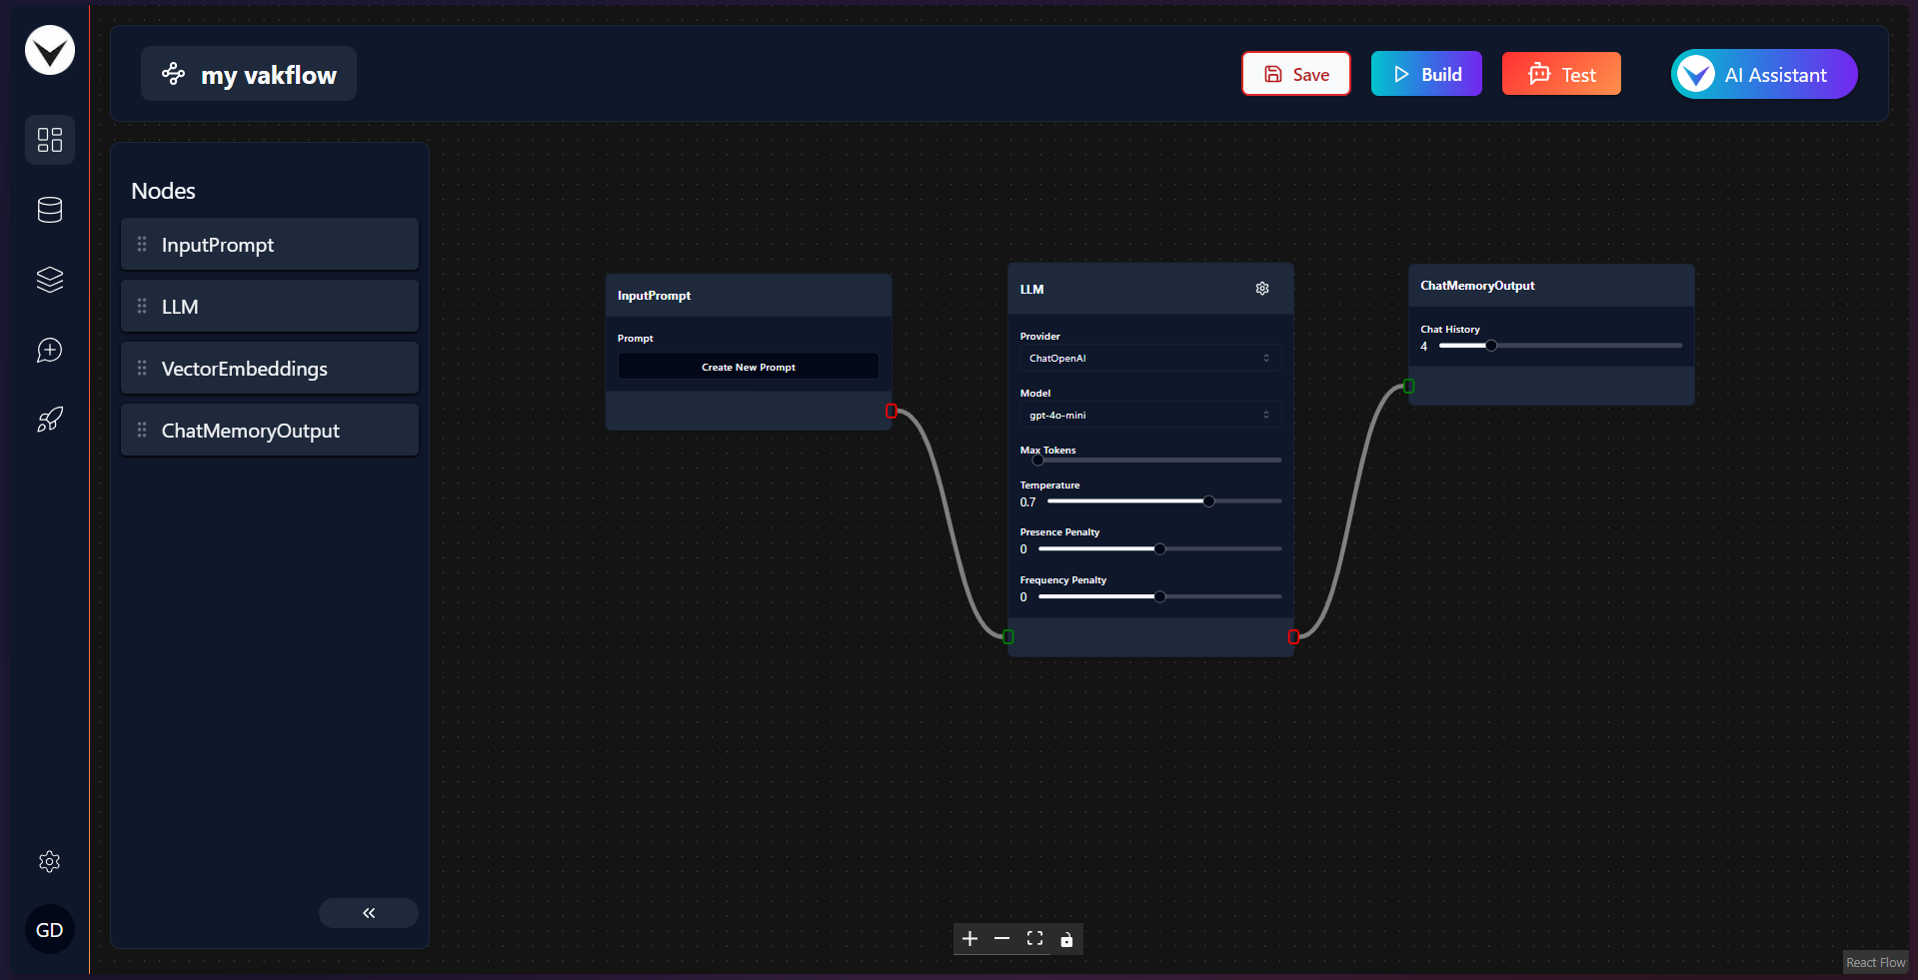
Task: Collapse the Nodes panel with chevrons
Action: 369,913
